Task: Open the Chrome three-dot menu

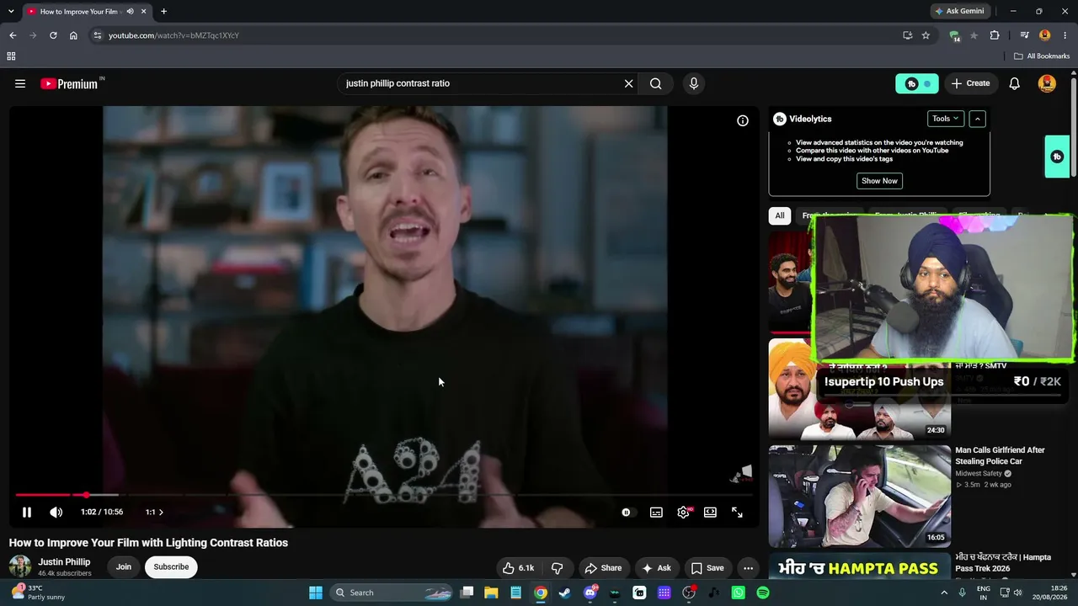Action: coord(1065,35)
